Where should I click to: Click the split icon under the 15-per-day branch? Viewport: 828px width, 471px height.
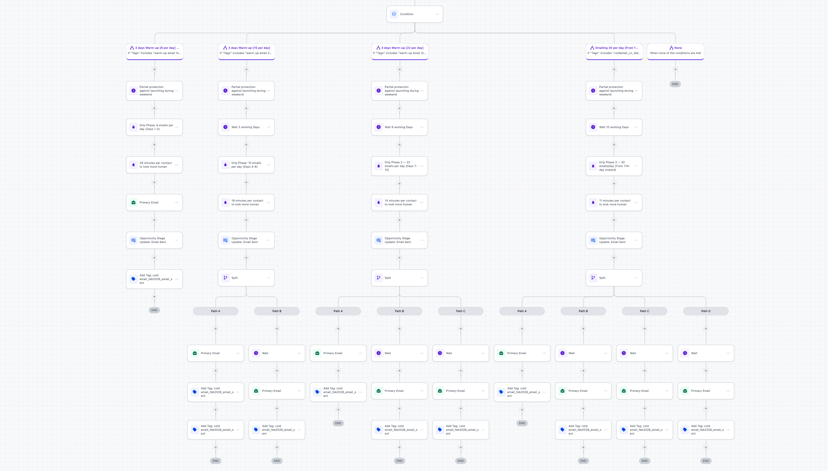pos(225,277)
